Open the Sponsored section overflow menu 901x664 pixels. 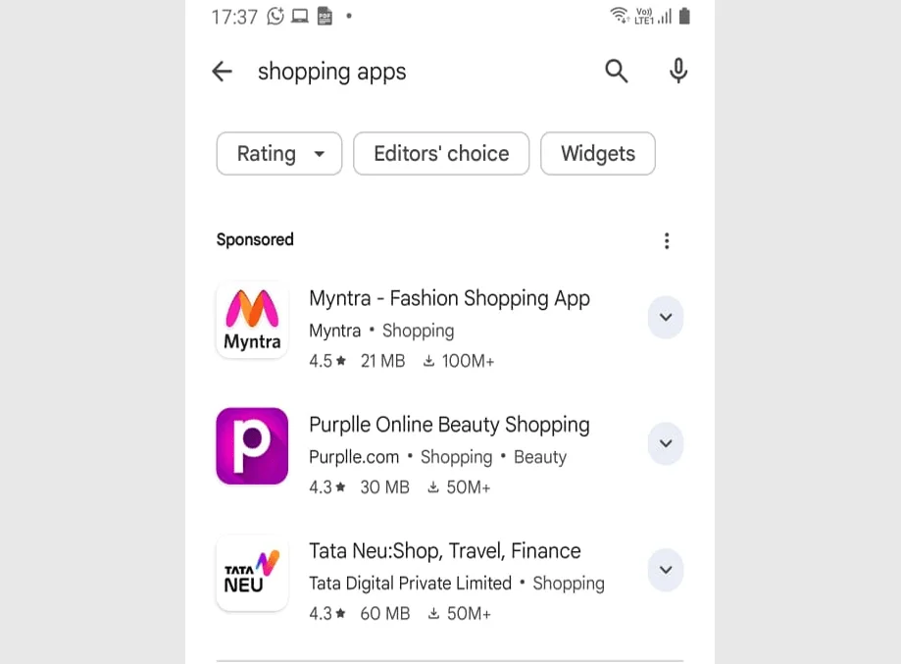click(x=667, y=240)
